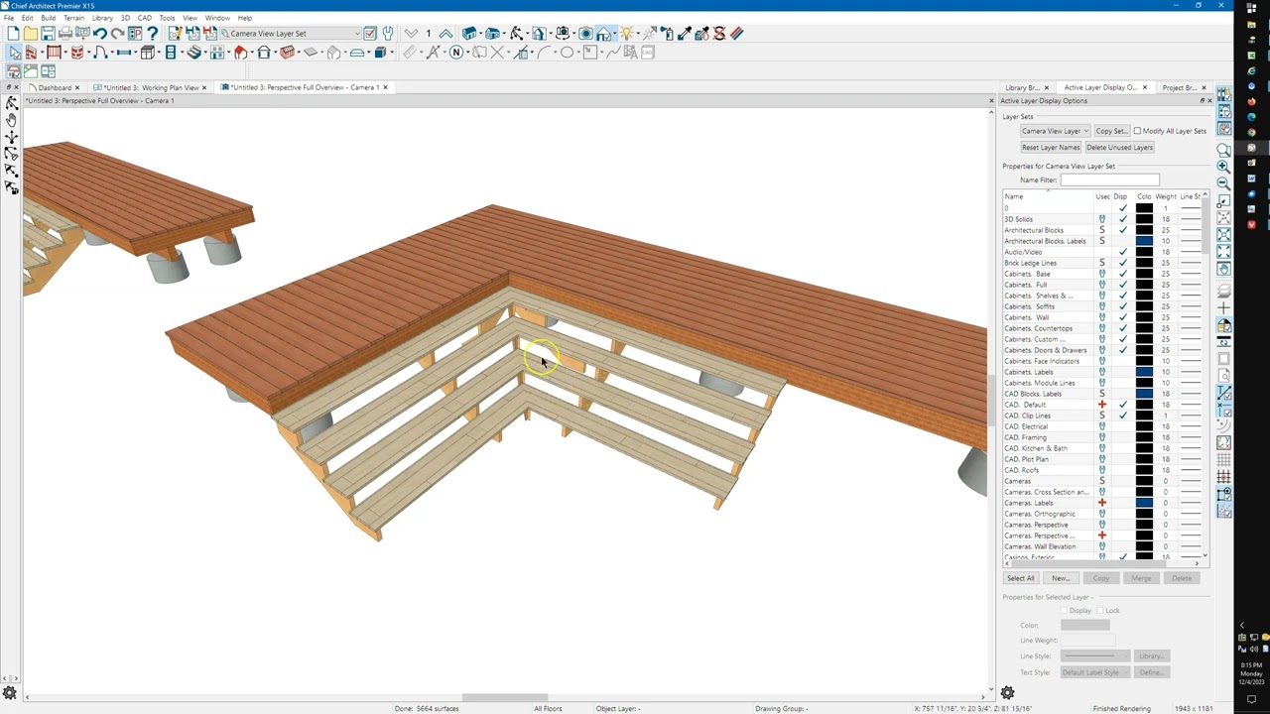
Task: Select the Select Objects arrow tool
Action: click(14, 52)
